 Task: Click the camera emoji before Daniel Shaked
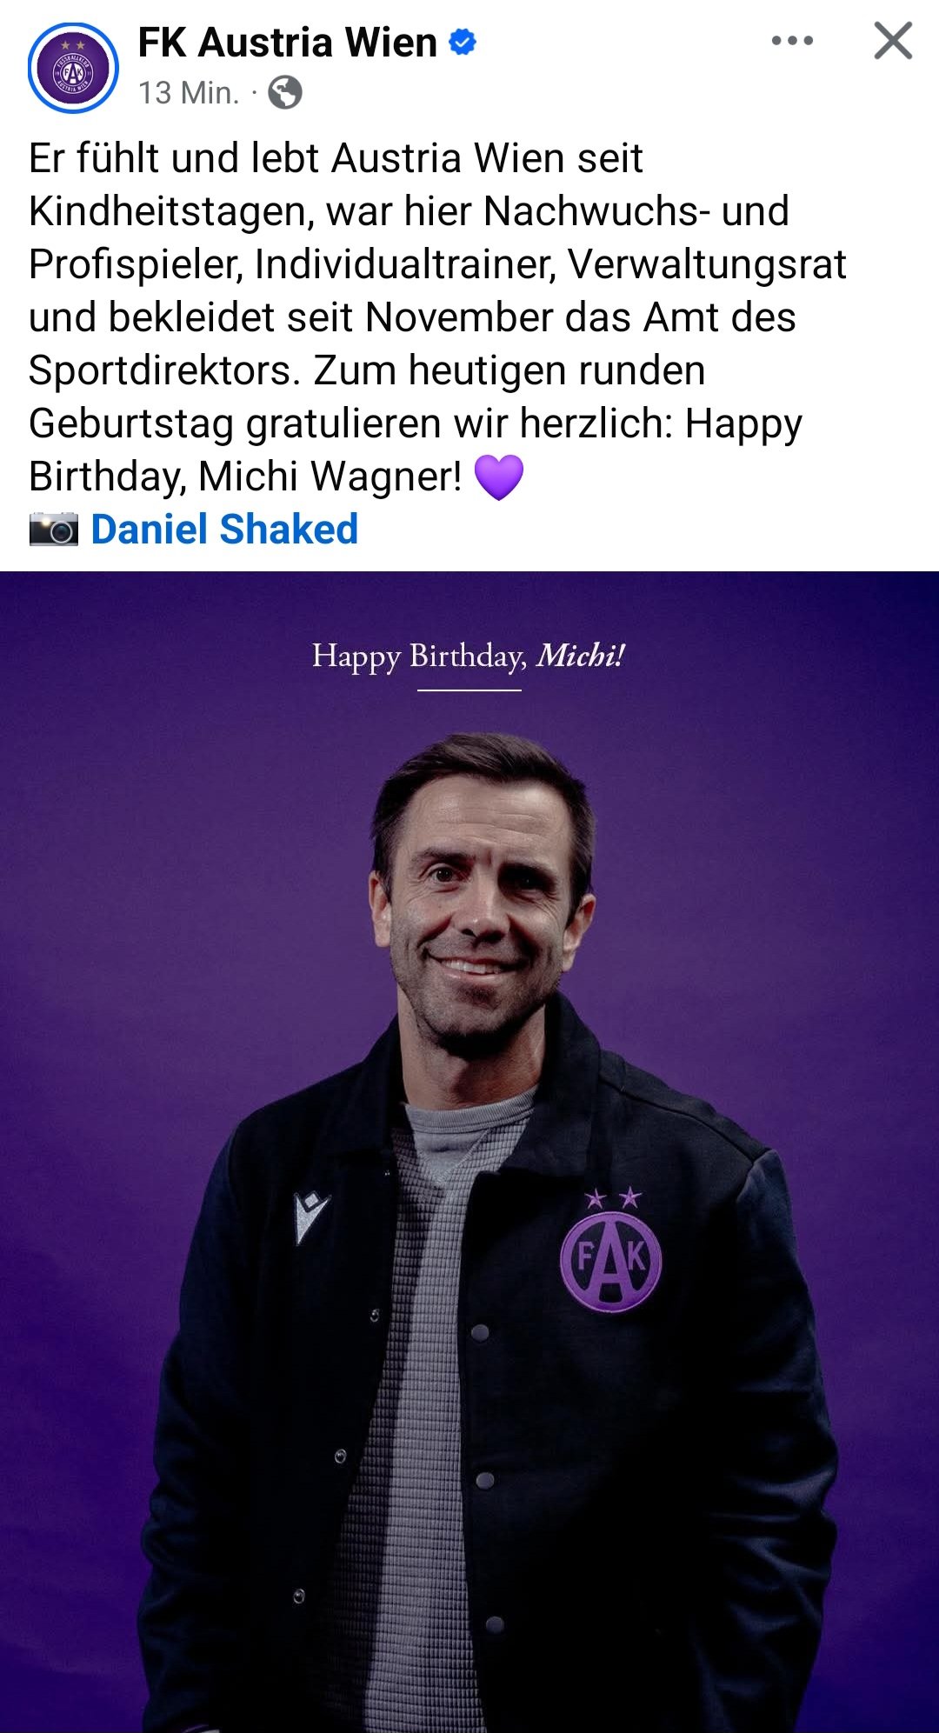[54, 529]
